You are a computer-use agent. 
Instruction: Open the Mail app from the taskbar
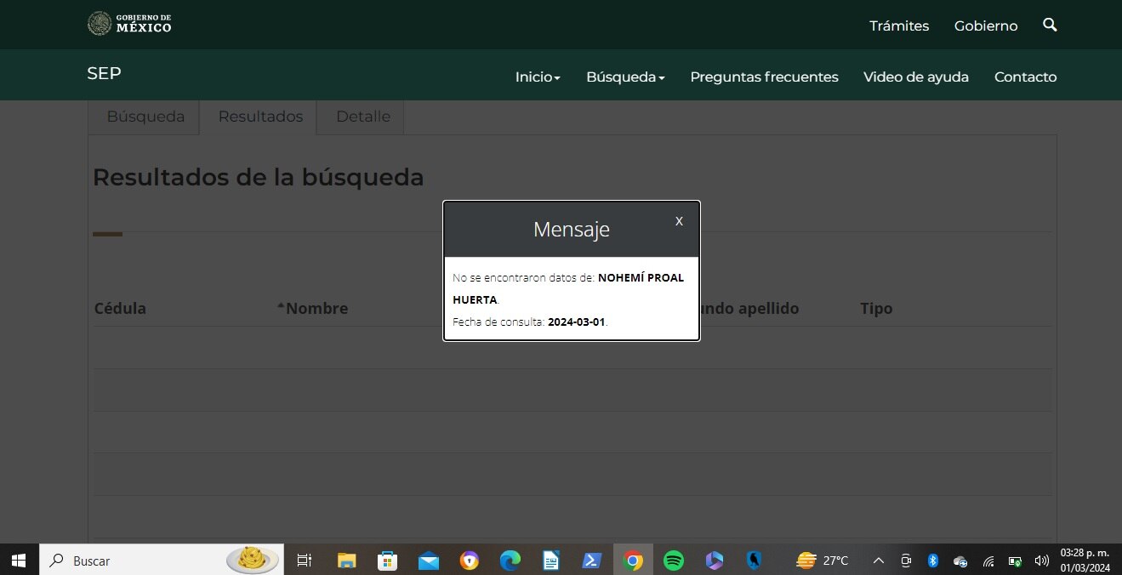point(429,561)
